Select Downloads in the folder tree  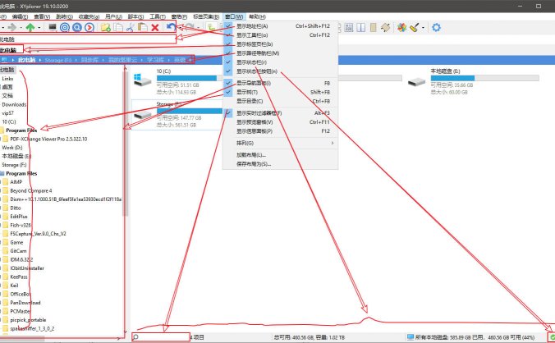coord(14,105)
